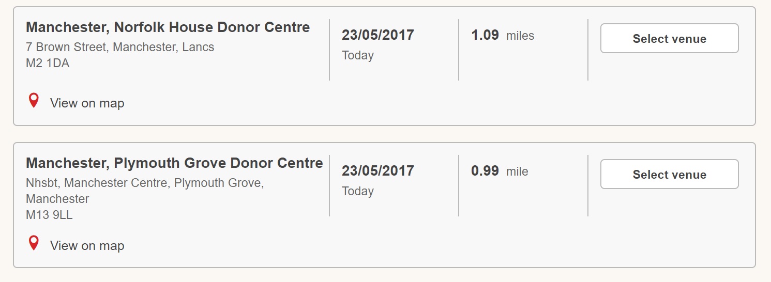The width and height of the screenshot is (771, 282).
Task: Click the Manchester line above M13 9LL
Action: pyautogui.click(x=57, y=199)
